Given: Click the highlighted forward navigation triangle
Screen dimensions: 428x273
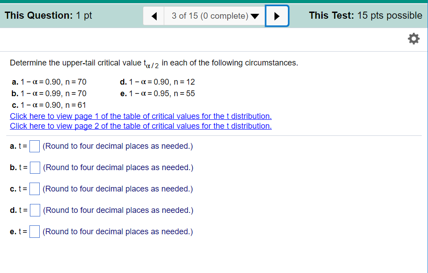Looking at the screenshot, I should pos(277,16).
